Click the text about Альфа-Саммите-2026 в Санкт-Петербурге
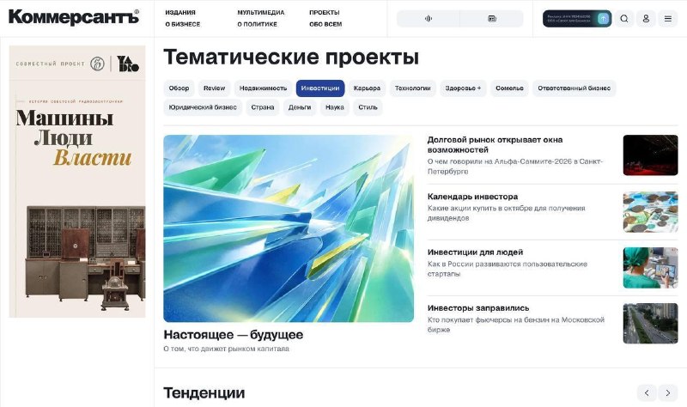Screen dimensions: 687x407 514,167
